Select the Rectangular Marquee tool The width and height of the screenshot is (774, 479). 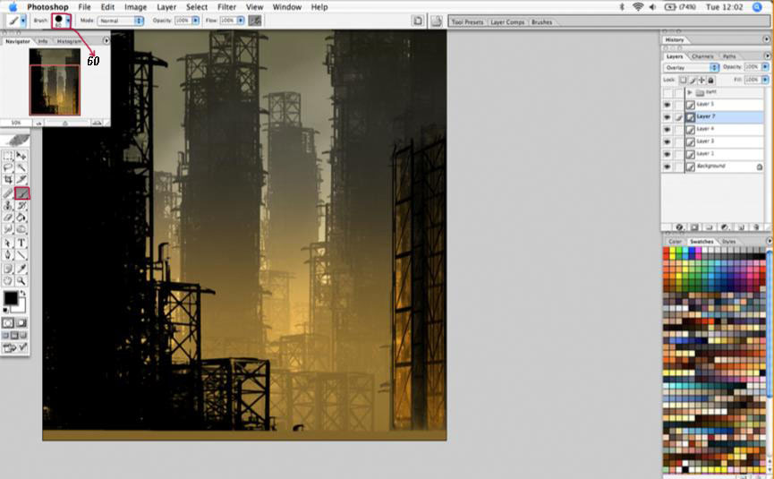[x=8, y=156]
